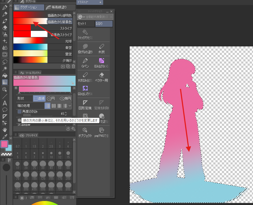
Task: Increase the 角度の刻み value stepper
Action: pos(66,113)
